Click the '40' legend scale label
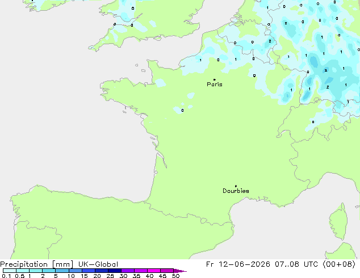Image resolution: width=360 pixels, height=278 pixels. 149,276
